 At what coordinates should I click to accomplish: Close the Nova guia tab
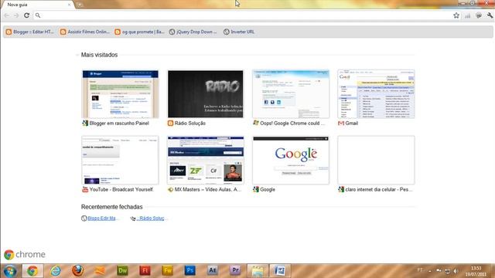pos(69,5)
